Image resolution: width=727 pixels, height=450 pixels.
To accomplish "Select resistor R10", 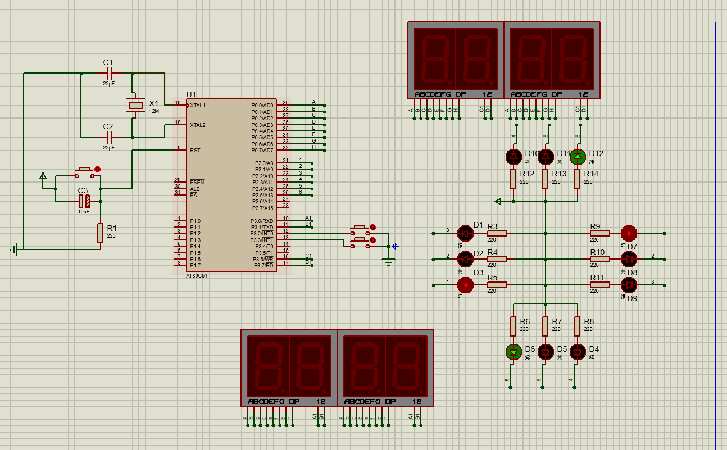I will coord(599,259).
